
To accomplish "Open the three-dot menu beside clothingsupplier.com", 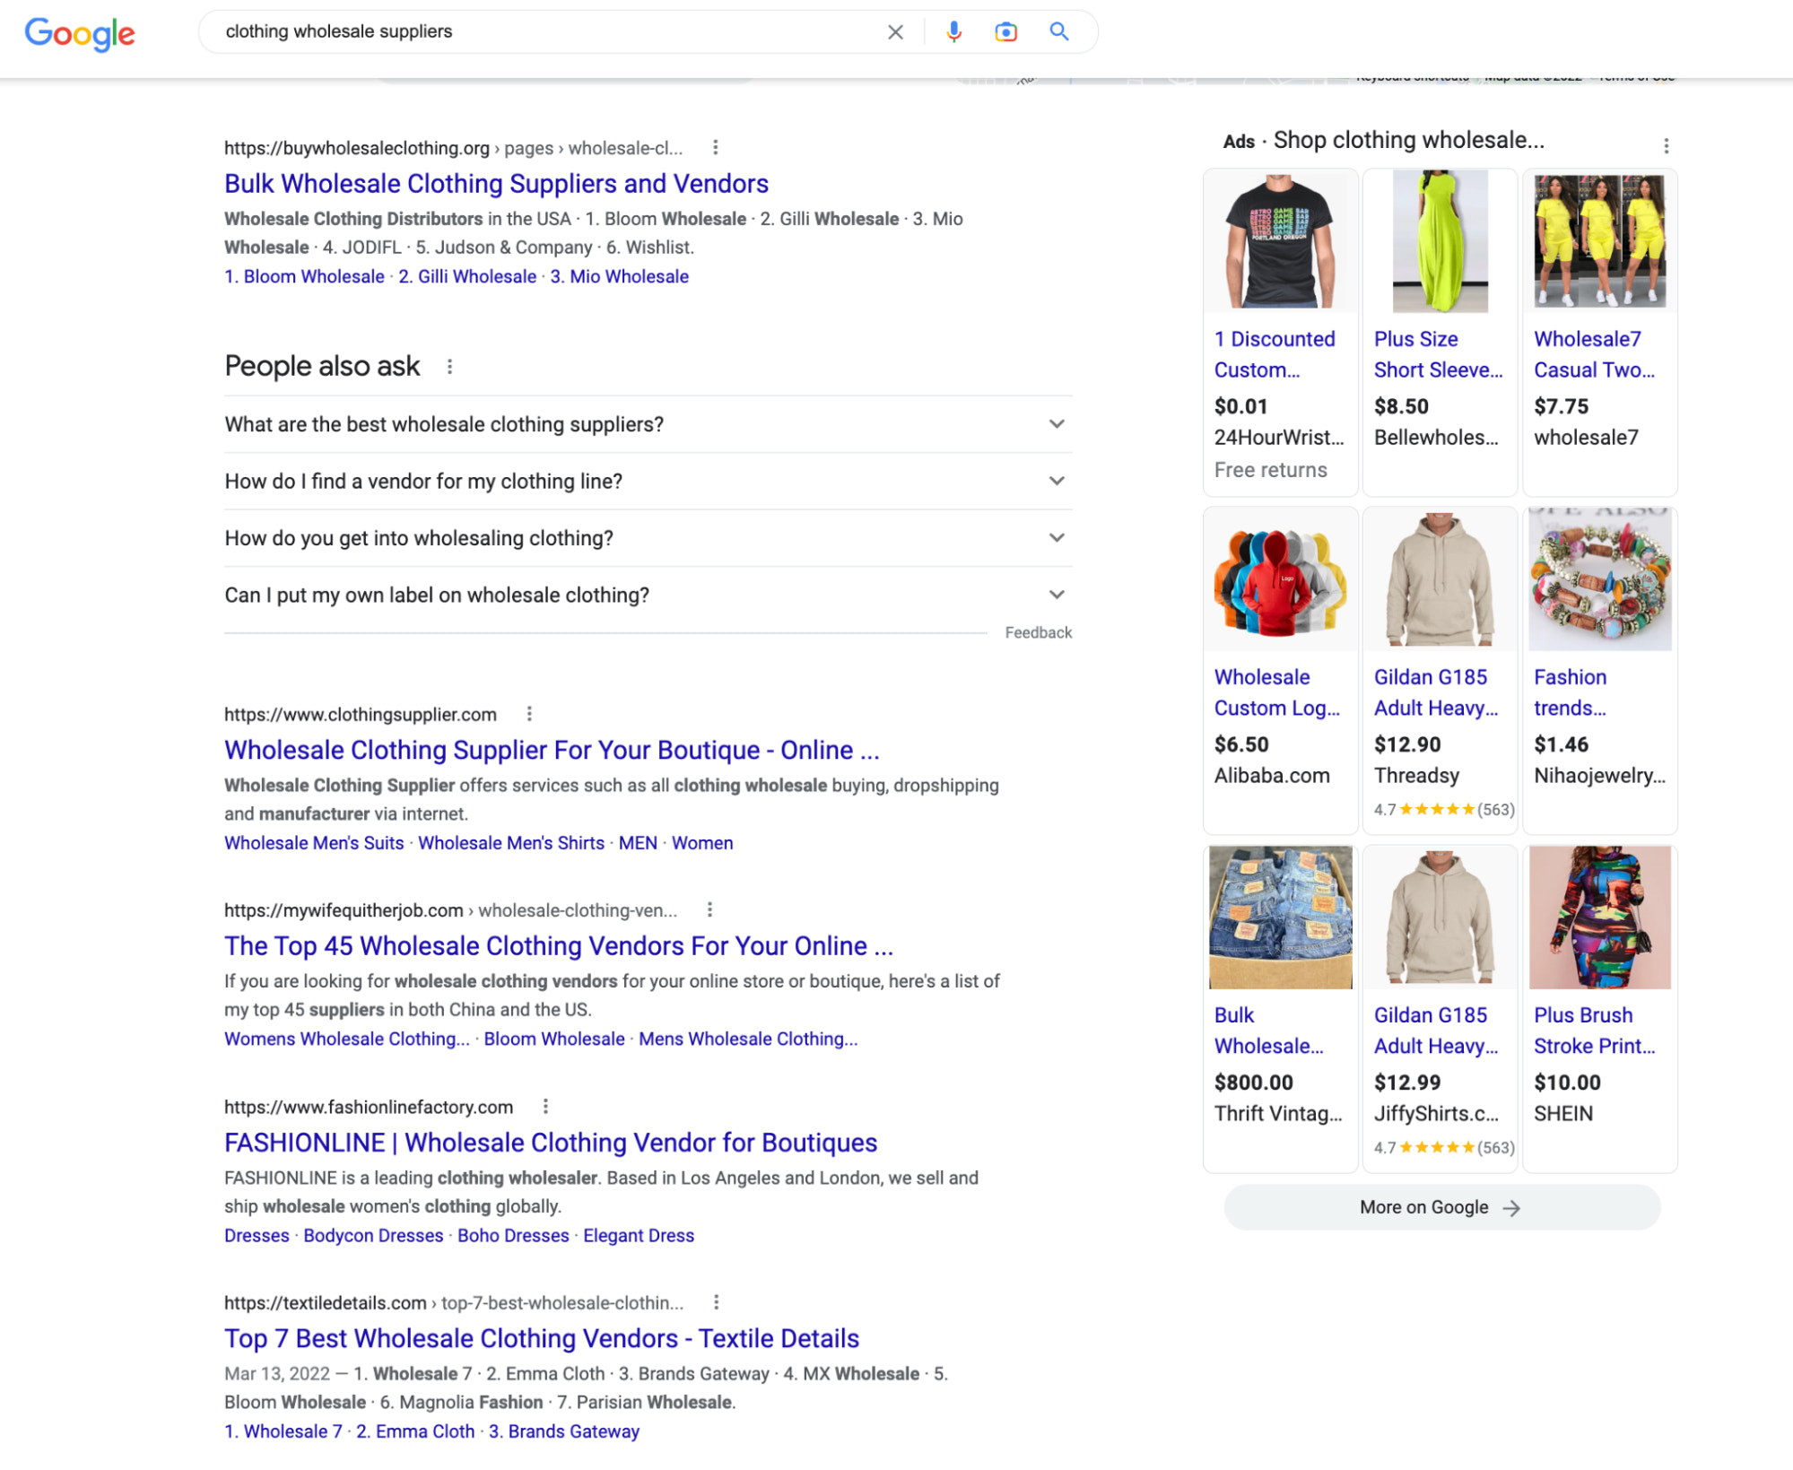I will 529,714.
